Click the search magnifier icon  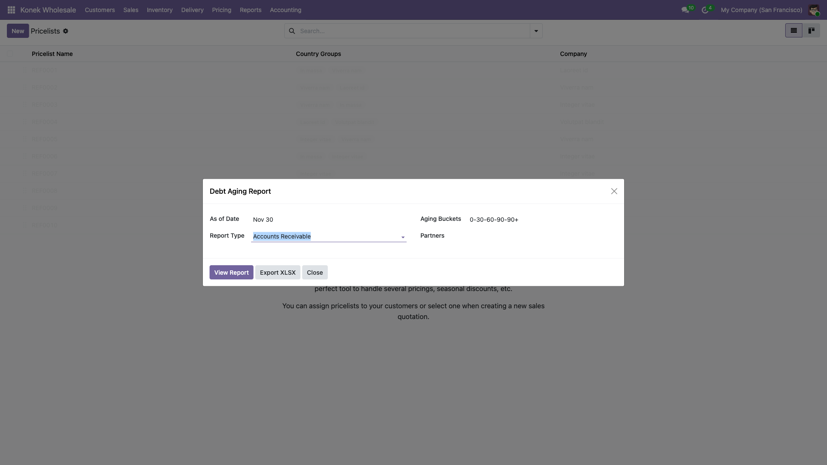click(x=292, y=31)
